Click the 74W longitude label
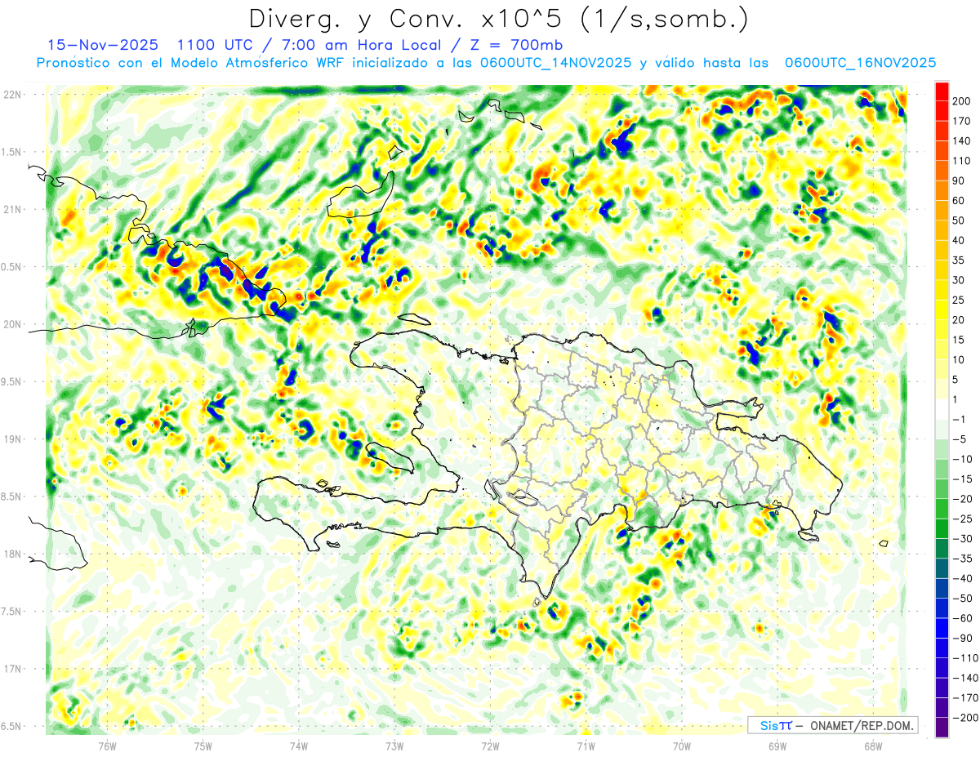This screenshot has width=980, height=757. tap(299, 745)
